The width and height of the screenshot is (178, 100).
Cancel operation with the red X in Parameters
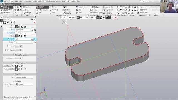[x=34, y=22]
